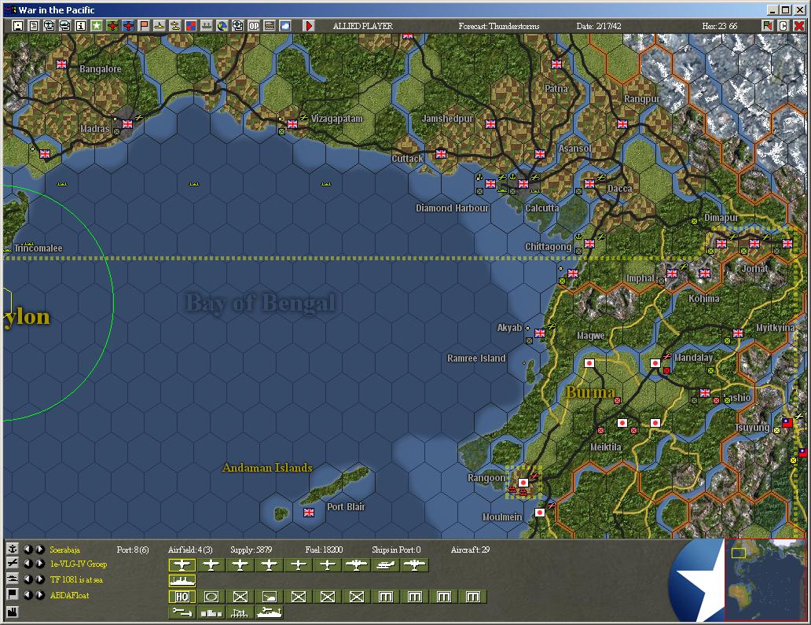This screenshot has width=811, height=625.
Task: Click the white star on green icon
Action: pos(97,25)
